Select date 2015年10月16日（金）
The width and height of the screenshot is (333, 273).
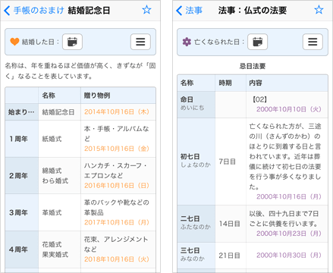[117, 149]
